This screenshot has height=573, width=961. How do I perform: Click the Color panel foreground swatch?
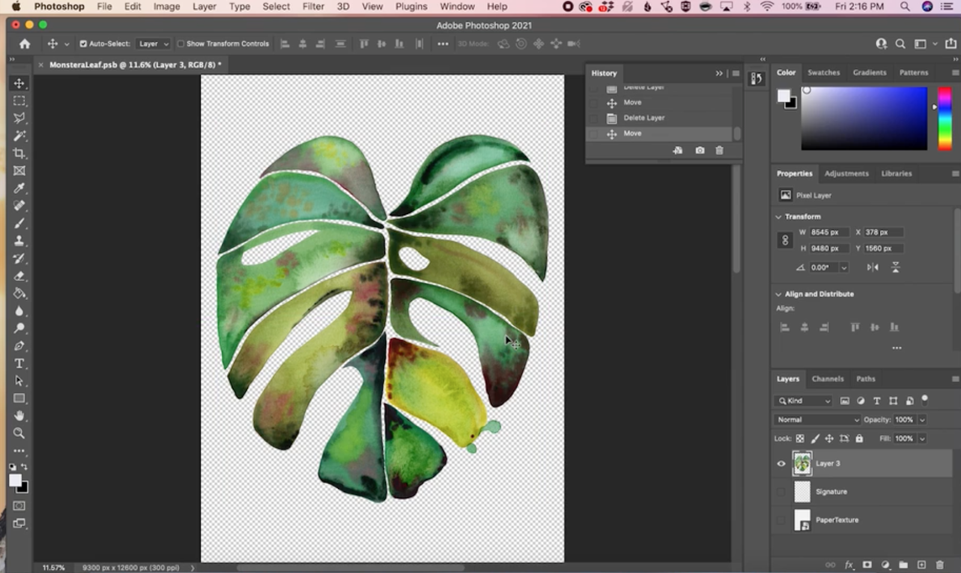[784, 96]
